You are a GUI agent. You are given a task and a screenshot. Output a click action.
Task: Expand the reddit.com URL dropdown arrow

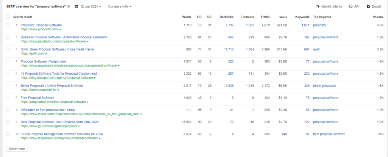(141, 114)
